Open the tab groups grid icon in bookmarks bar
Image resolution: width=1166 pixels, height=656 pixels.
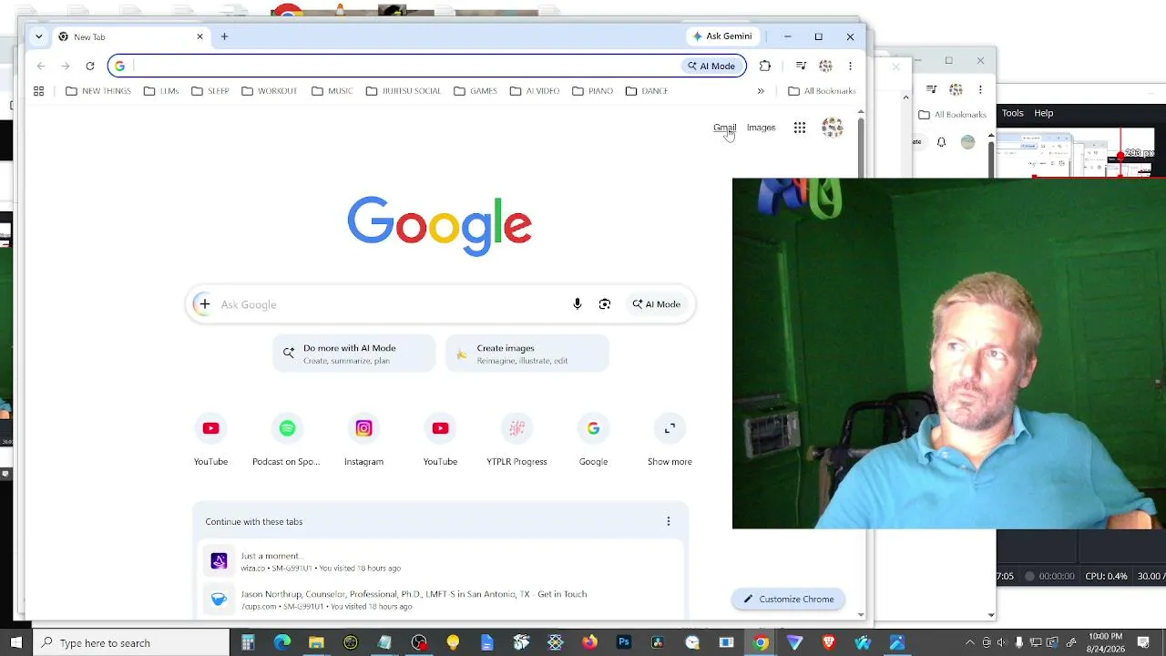(x=38, y=91)
